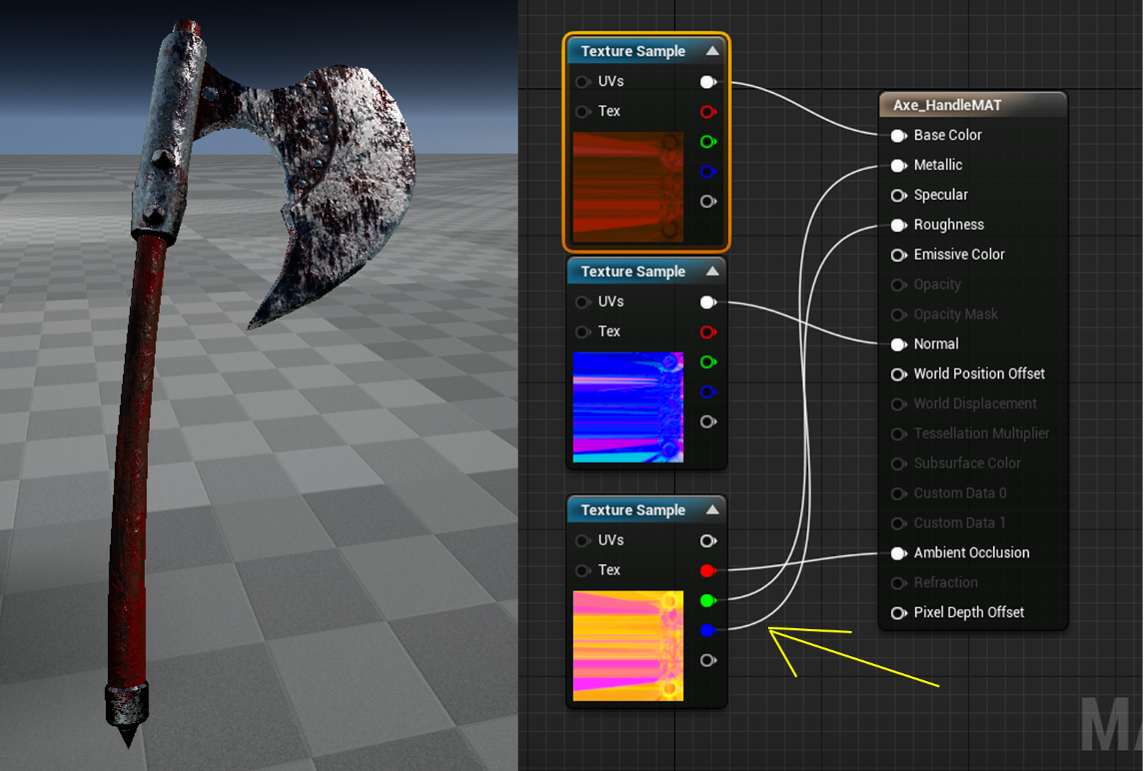This screenshot has width=1144, height=771.
Task: Click the UVs input pin of bottom Texture Sample
Action: coord(583,541)
